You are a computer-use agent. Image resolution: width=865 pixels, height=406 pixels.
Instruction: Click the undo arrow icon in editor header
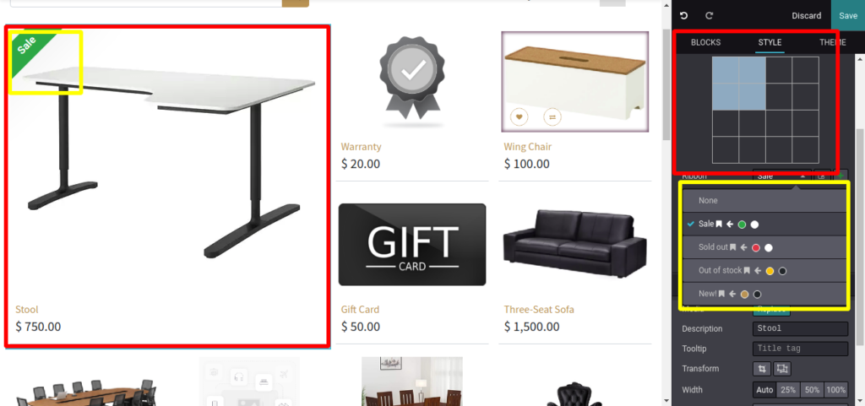tap(684, 15)
